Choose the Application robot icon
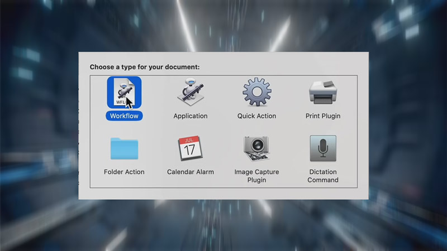Viewport: 447px width, 251px height. tap(191, 92)
